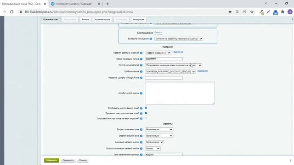Image resolution: width=294 pixels, height=165 pixels.
Task: Open the browser tab search chevron
Action: click(x=266, y=3)
